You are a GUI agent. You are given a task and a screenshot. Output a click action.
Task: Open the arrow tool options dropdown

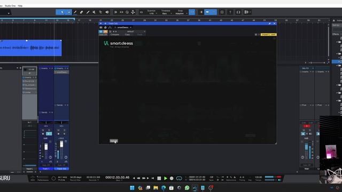tap(69, 12)
